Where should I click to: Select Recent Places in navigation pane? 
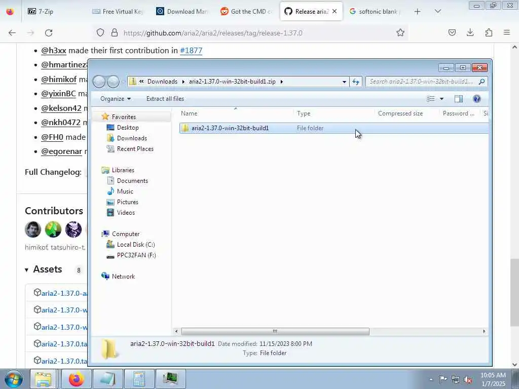[135, 148]
